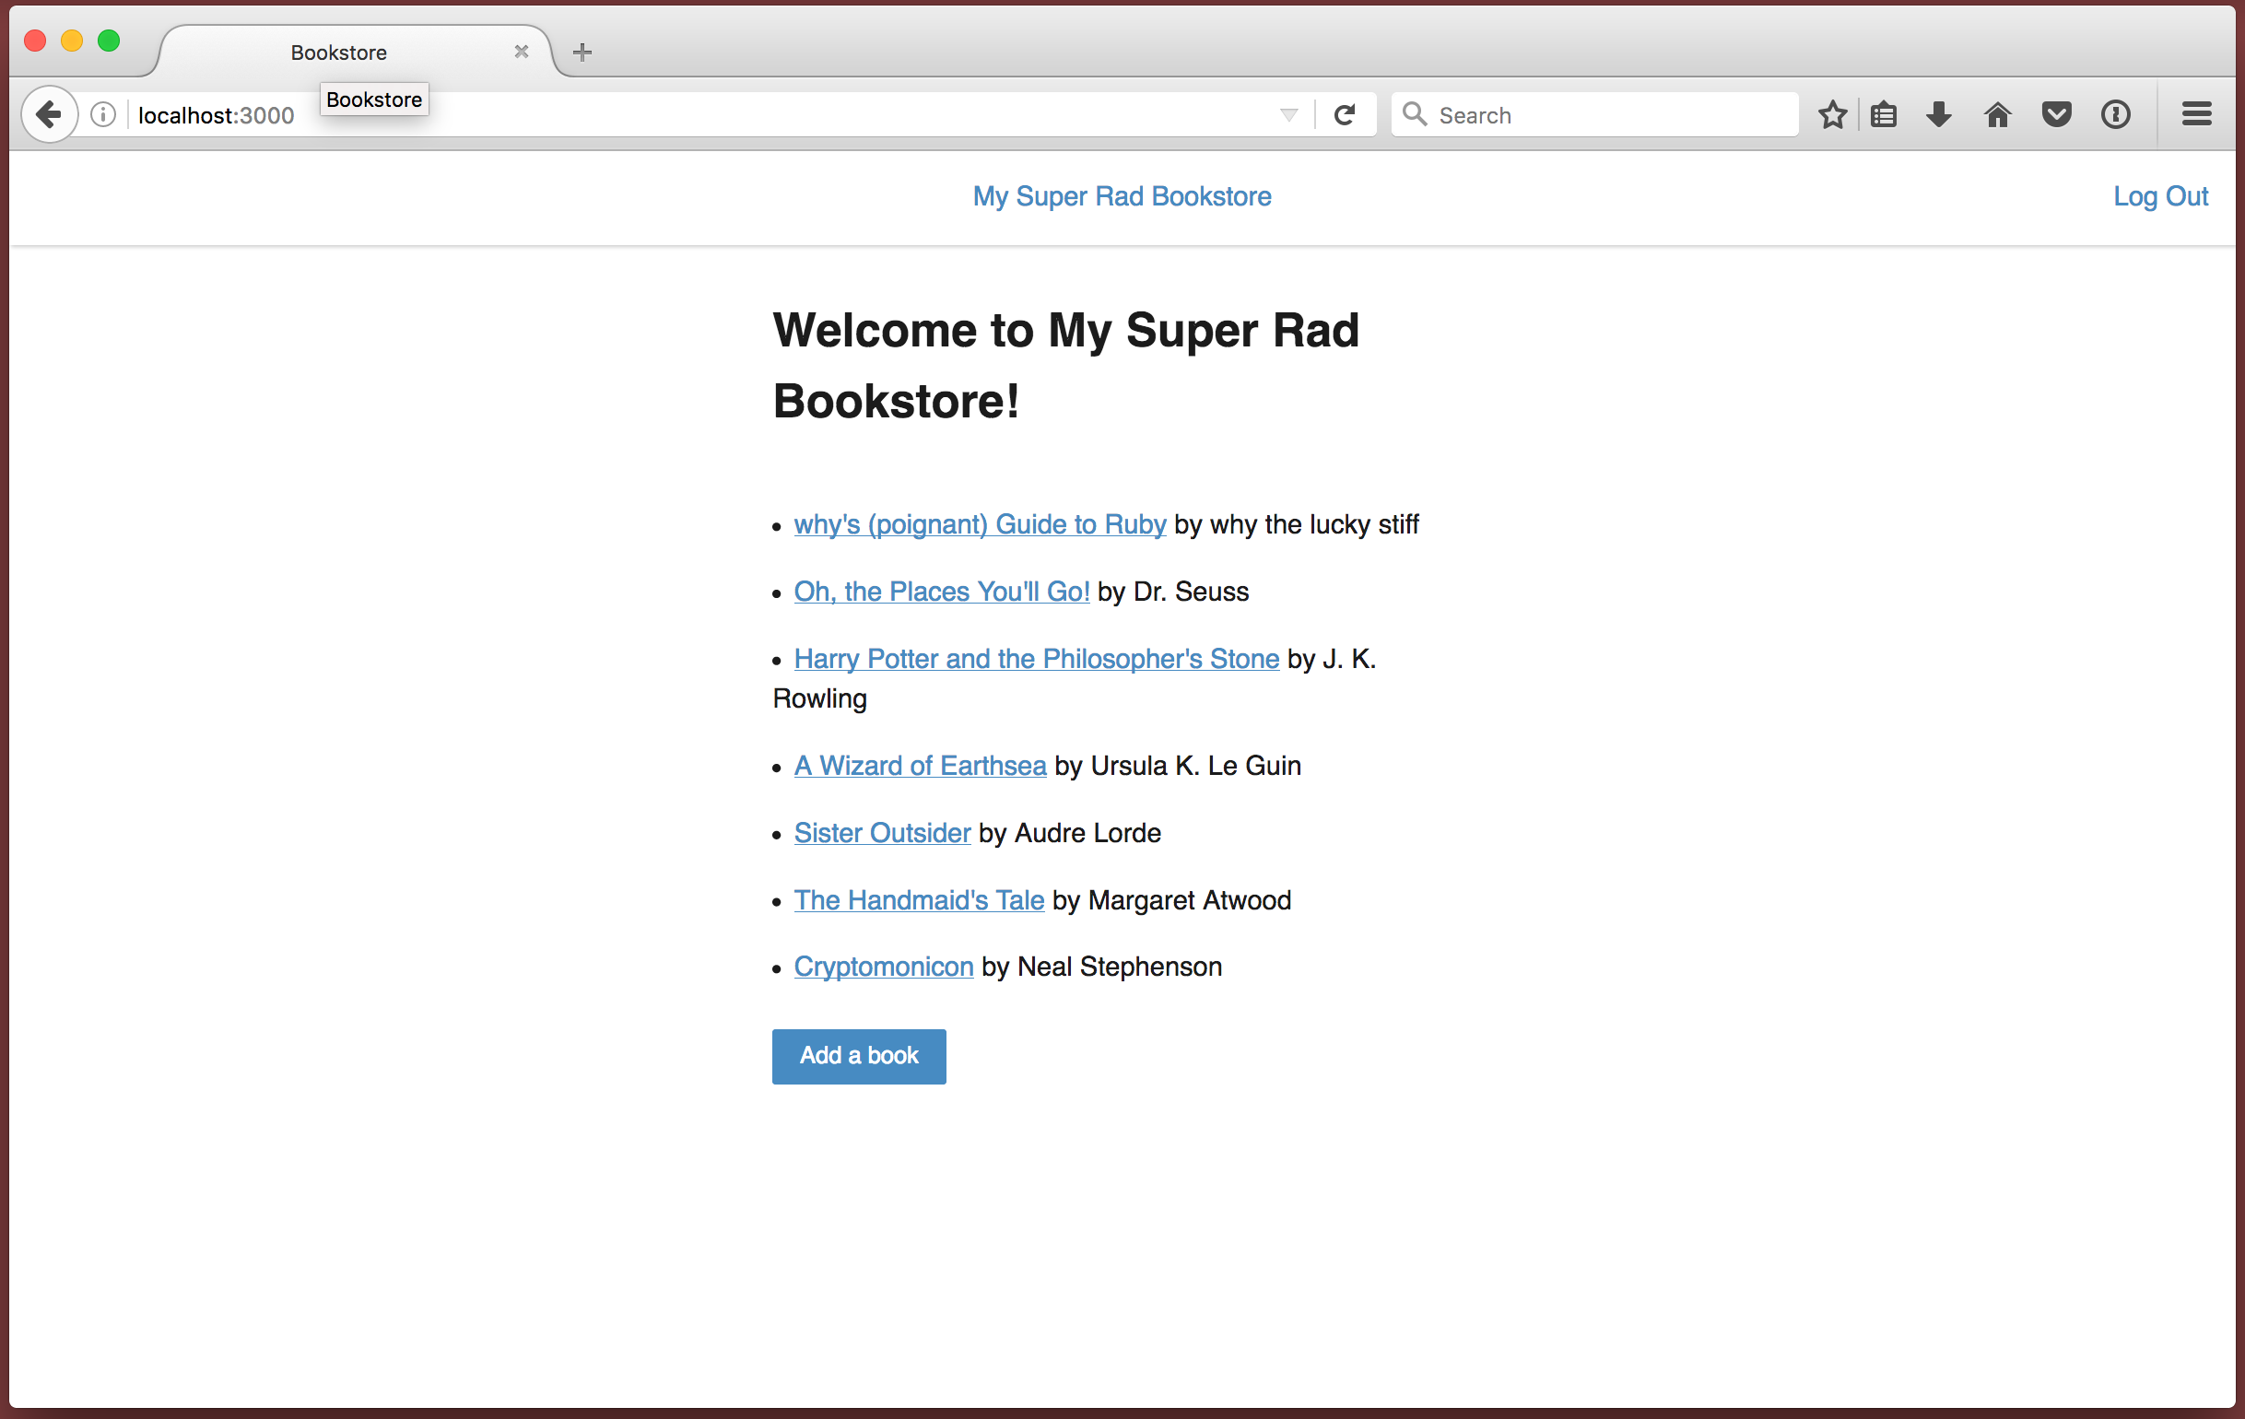Click the reload/refresh page icon
Viewport: 2245px width, 1419px height.
point(1346,114)
